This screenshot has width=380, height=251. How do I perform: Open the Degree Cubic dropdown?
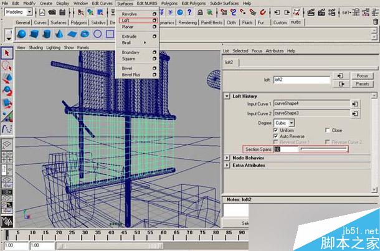click(x=284, y=123)
